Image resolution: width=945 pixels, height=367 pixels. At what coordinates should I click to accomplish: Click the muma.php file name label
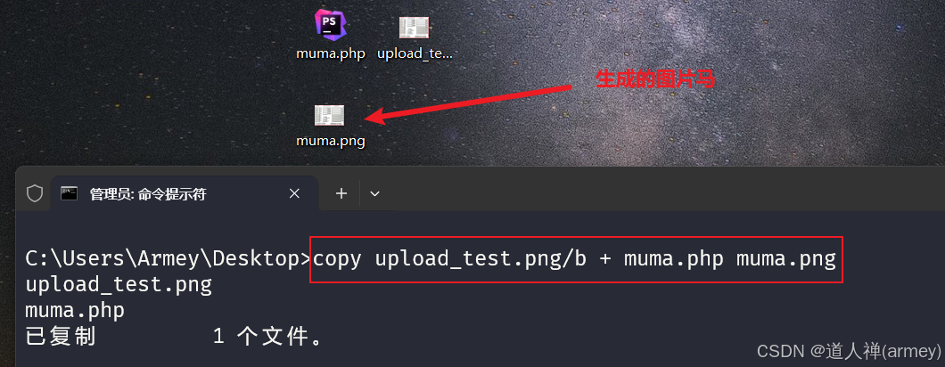pos(330,53)
